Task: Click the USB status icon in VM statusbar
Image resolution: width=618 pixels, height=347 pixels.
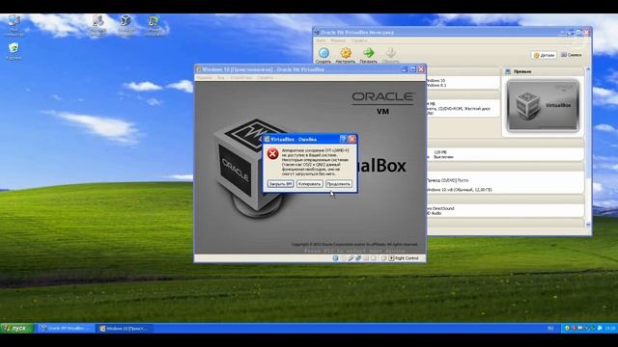Action: (x=351, y=258)
